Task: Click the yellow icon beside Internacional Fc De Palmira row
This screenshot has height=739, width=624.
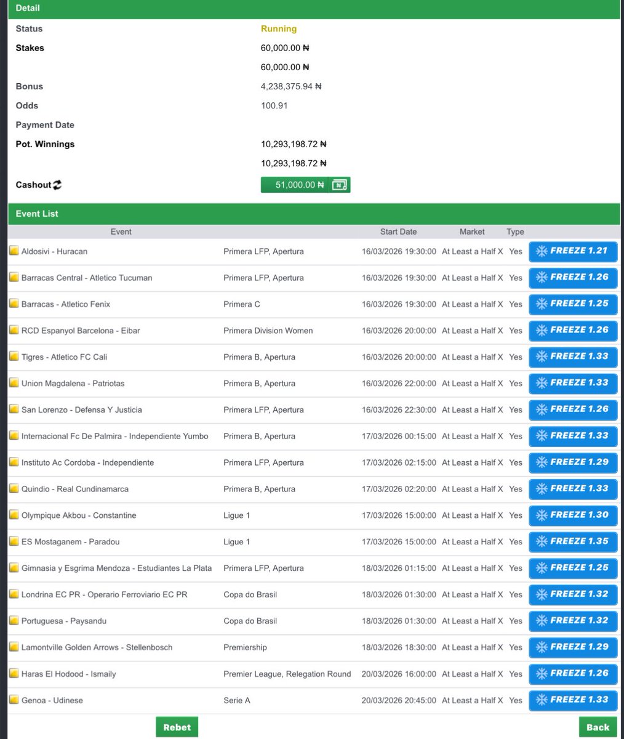Action: [14, 436]
